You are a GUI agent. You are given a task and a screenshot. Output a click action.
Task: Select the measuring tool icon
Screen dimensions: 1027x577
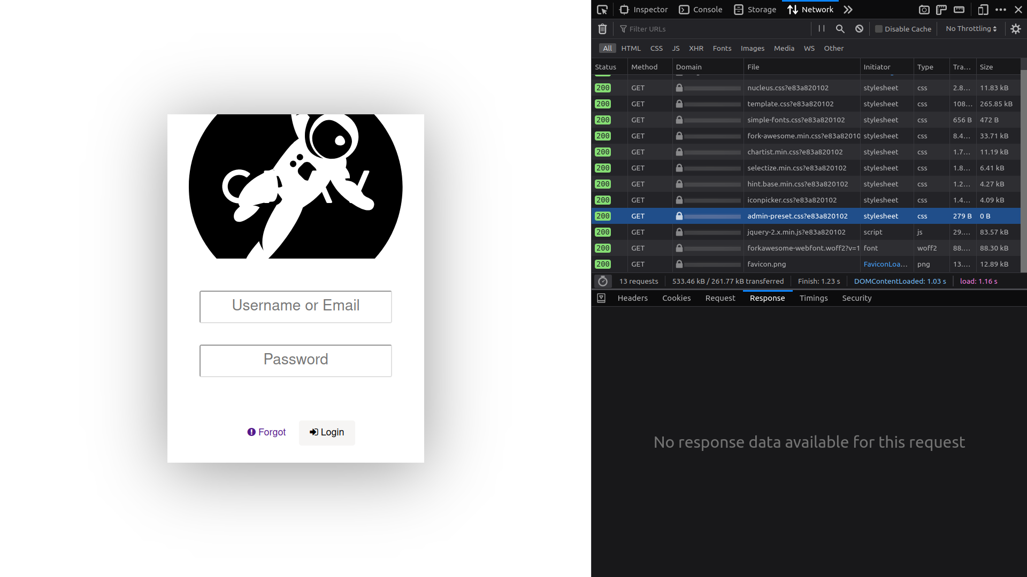click(x=959, y=9)
